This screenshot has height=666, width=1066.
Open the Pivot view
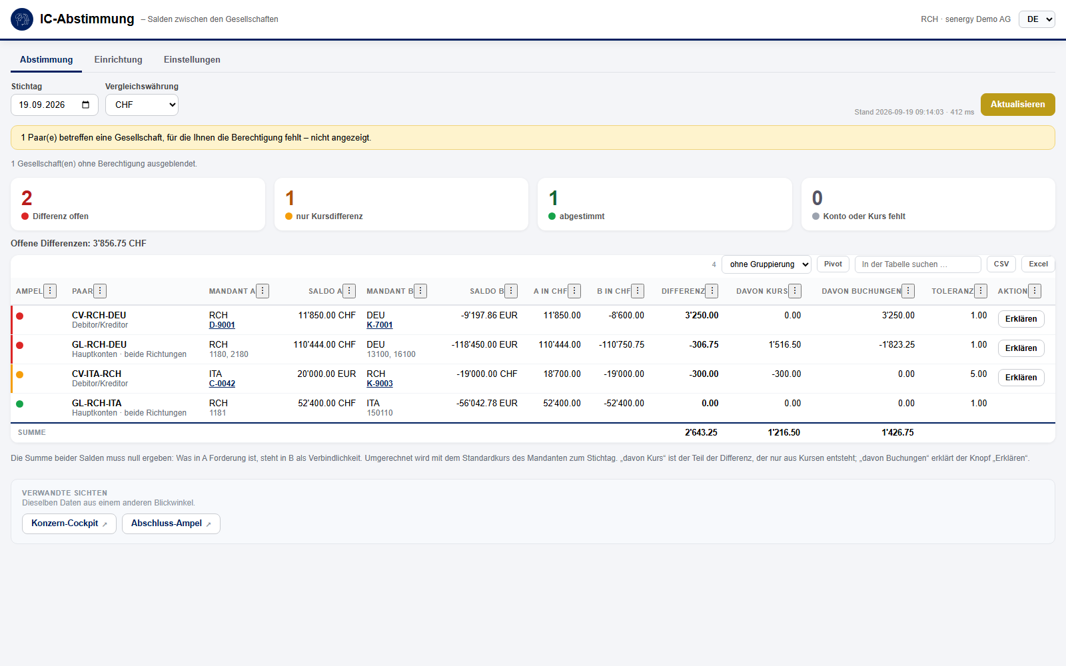point(833,264)
